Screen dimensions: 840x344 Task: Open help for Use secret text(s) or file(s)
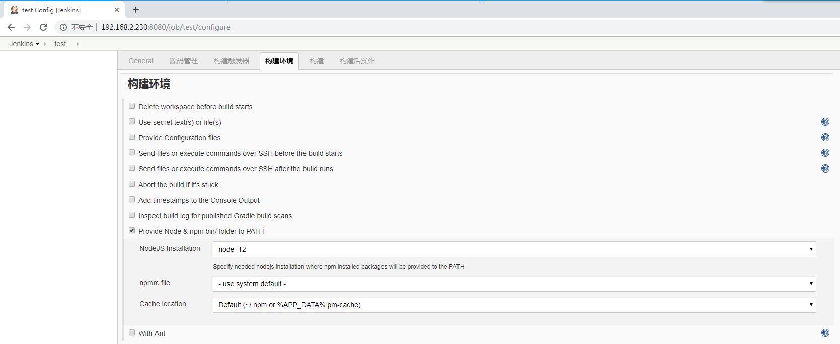tap(825, 122)
